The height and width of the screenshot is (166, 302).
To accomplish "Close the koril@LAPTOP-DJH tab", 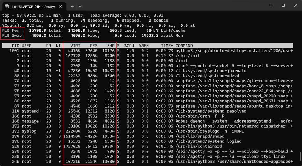I will [60, 6].
